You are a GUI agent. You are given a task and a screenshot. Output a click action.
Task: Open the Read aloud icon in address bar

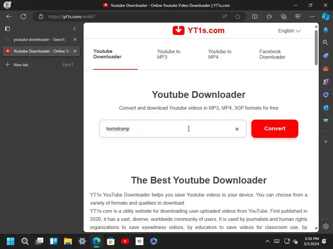point(225,17)
